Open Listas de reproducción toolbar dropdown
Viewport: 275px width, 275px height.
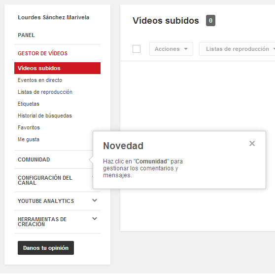(x=237, y=49)
